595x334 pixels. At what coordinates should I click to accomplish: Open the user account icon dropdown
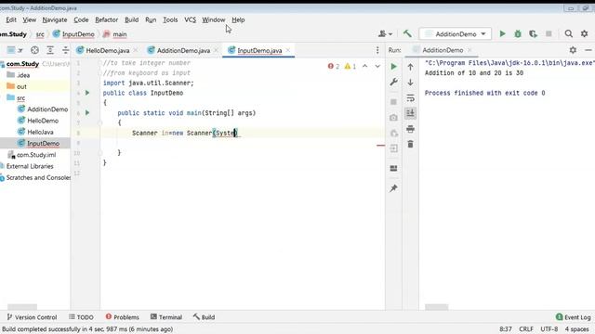click(x=385, y=33)
